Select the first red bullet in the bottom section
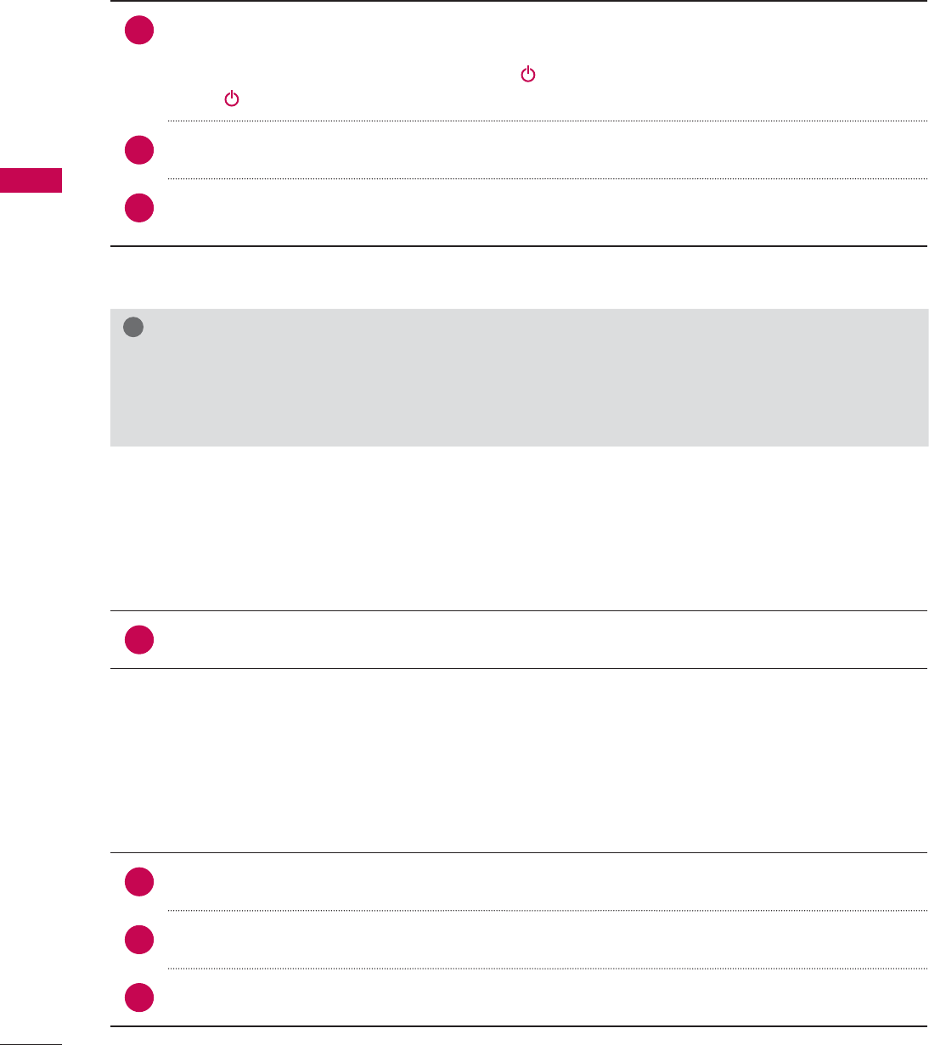Screen dimensions: 929x1045 [x=139, y=882]
